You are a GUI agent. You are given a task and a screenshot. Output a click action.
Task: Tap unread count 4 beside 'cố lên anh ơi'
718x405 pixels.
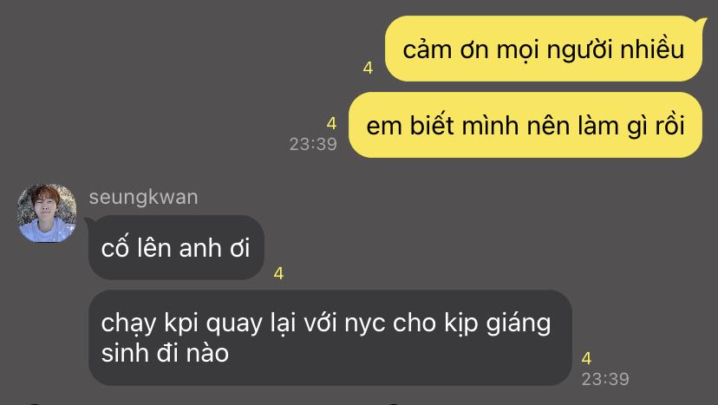click(x=278, y=273)
